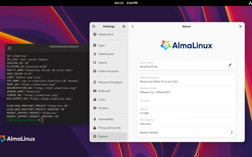The height and width of the screenshot is (157, 252).
Task: Select Notifications in the settings sidebar
Action: (109, 54)
